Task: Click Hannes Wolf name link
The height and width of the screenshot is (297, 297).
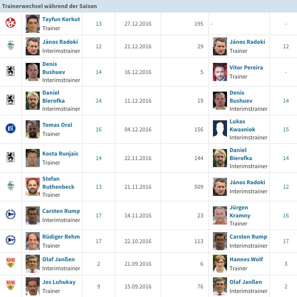Action: pos(246,259)
